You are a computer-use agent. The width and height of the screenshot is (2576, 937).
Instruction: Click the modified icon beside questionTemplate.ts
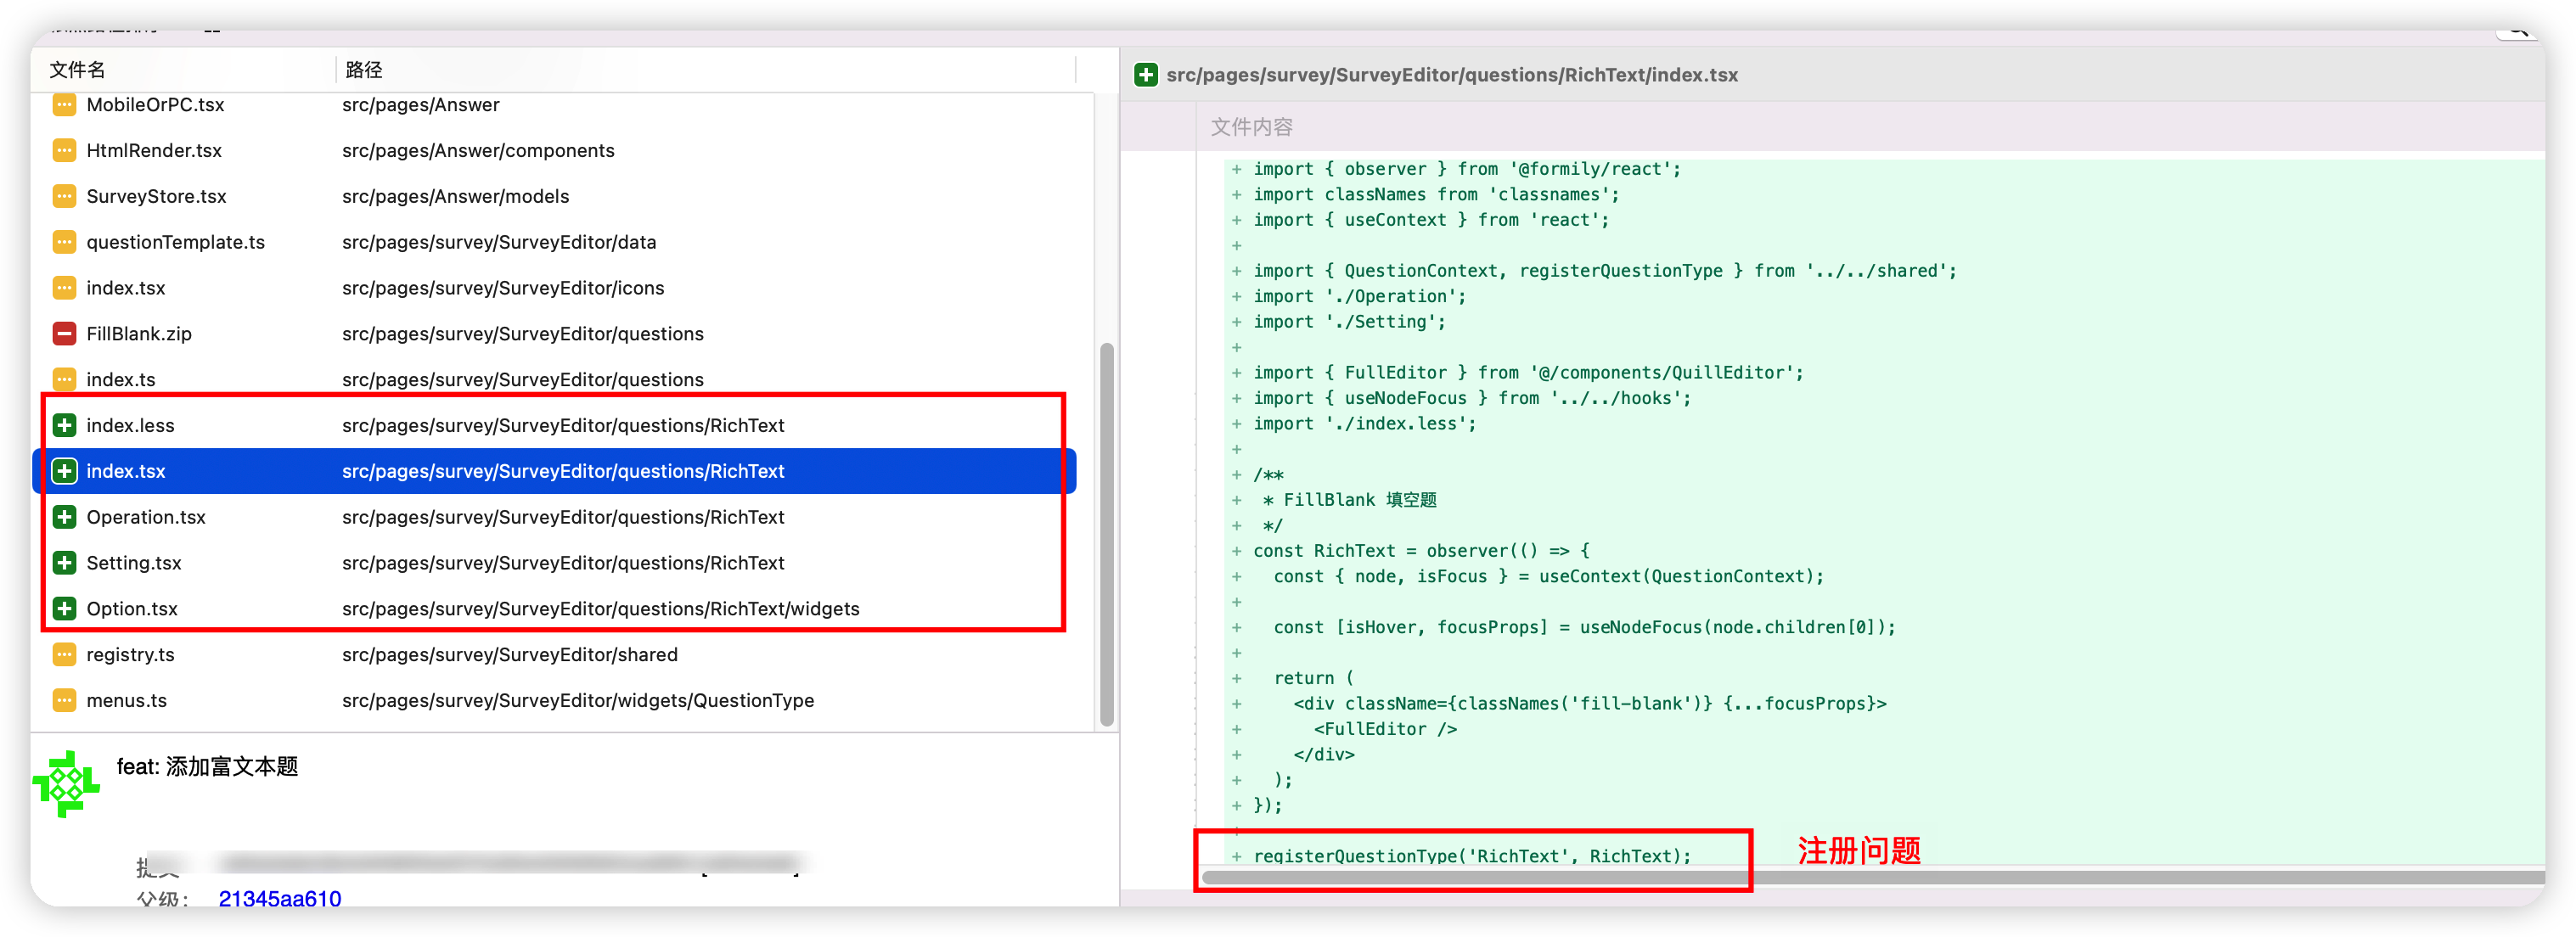[x=64, y=243]
